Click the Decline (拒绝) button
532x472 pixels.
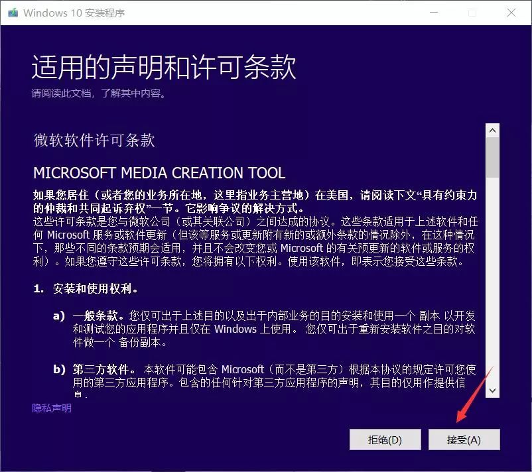coord(385,439)
